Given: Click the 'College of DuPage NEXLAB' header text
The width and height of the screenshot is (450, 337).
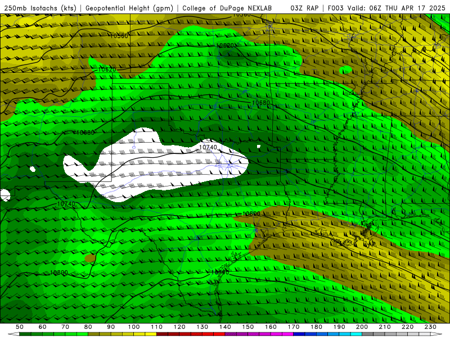Looking at the screenshot, I should pos(227,8).
